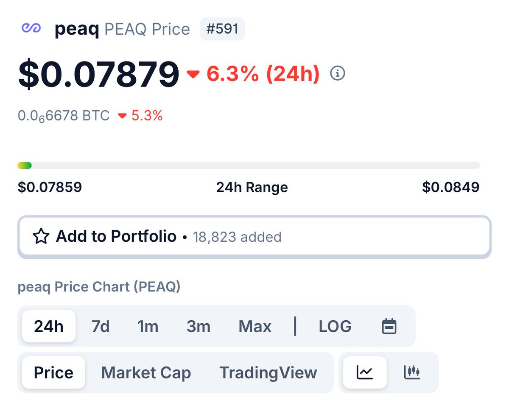509x403 pixels.
Task: Click the Add to Portfolio button
Action: click(x=254, y=237)
